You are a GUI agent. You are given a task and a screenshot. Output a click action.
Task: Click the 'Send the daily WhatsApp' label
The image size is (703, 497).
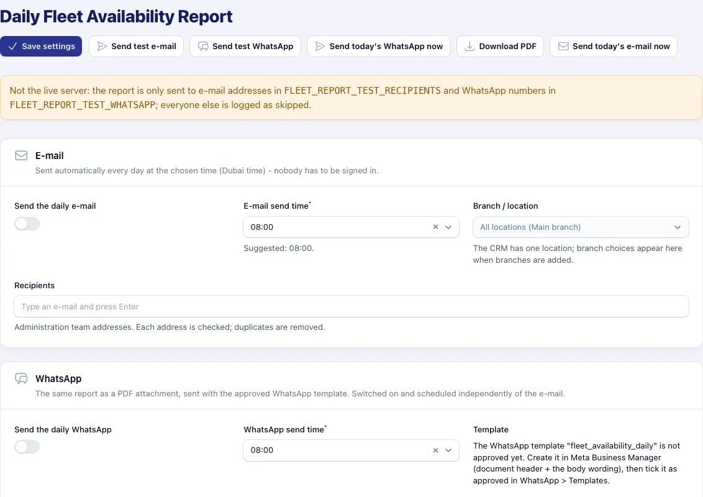click(x=63, y=429)
